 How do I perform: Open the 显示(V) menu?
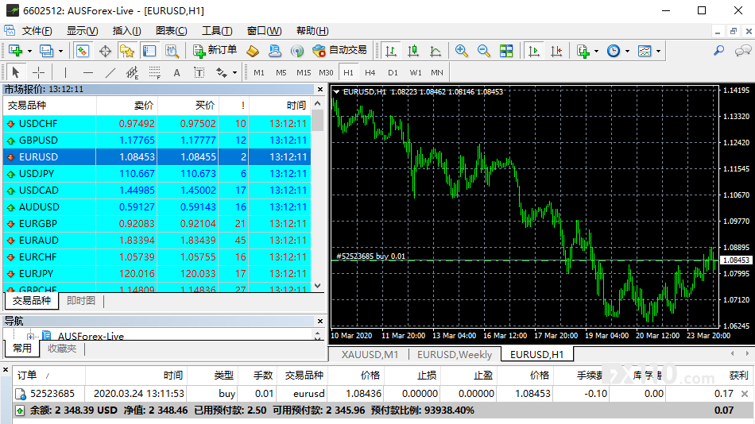coord(83,31)
